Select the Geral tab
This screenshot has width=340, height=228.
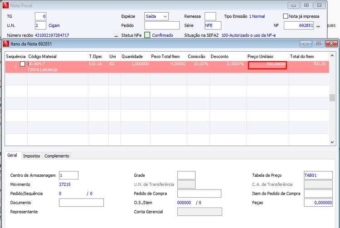point(12,155)
